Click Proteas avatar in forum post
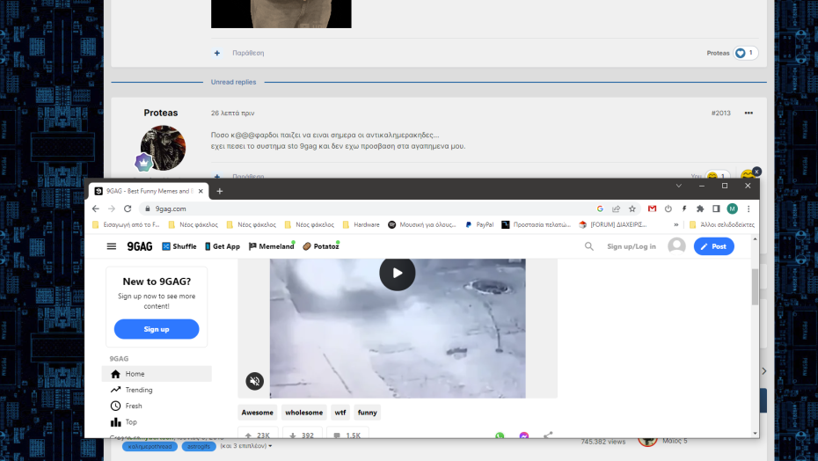The image size is (818, 461). pos(163,148)
